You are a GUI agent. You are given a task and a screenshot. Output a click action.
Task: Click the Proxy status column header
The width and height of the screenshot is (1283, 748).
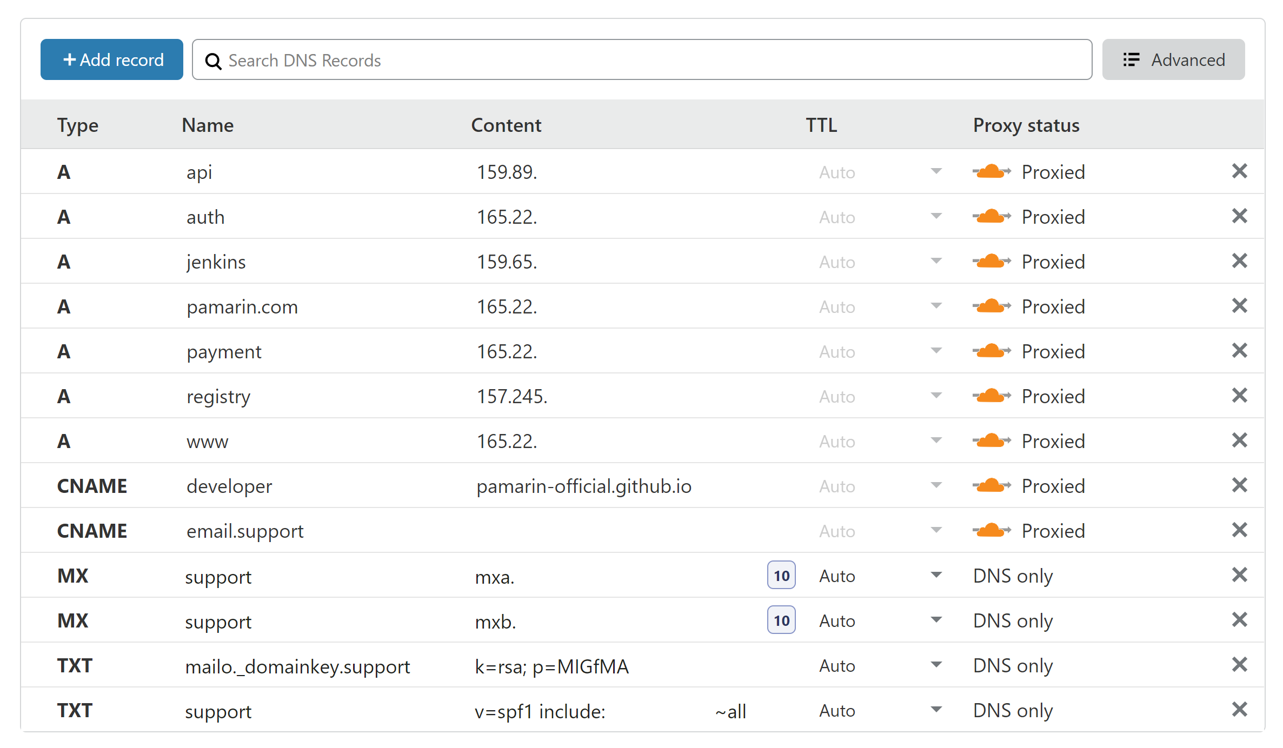point(1026,125)
